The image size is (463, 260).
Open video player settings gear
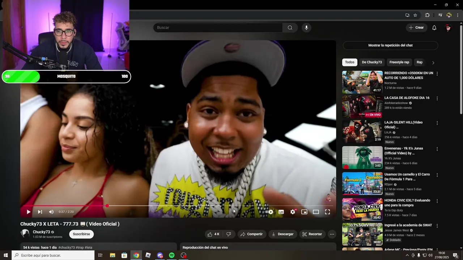pos(293,212)
